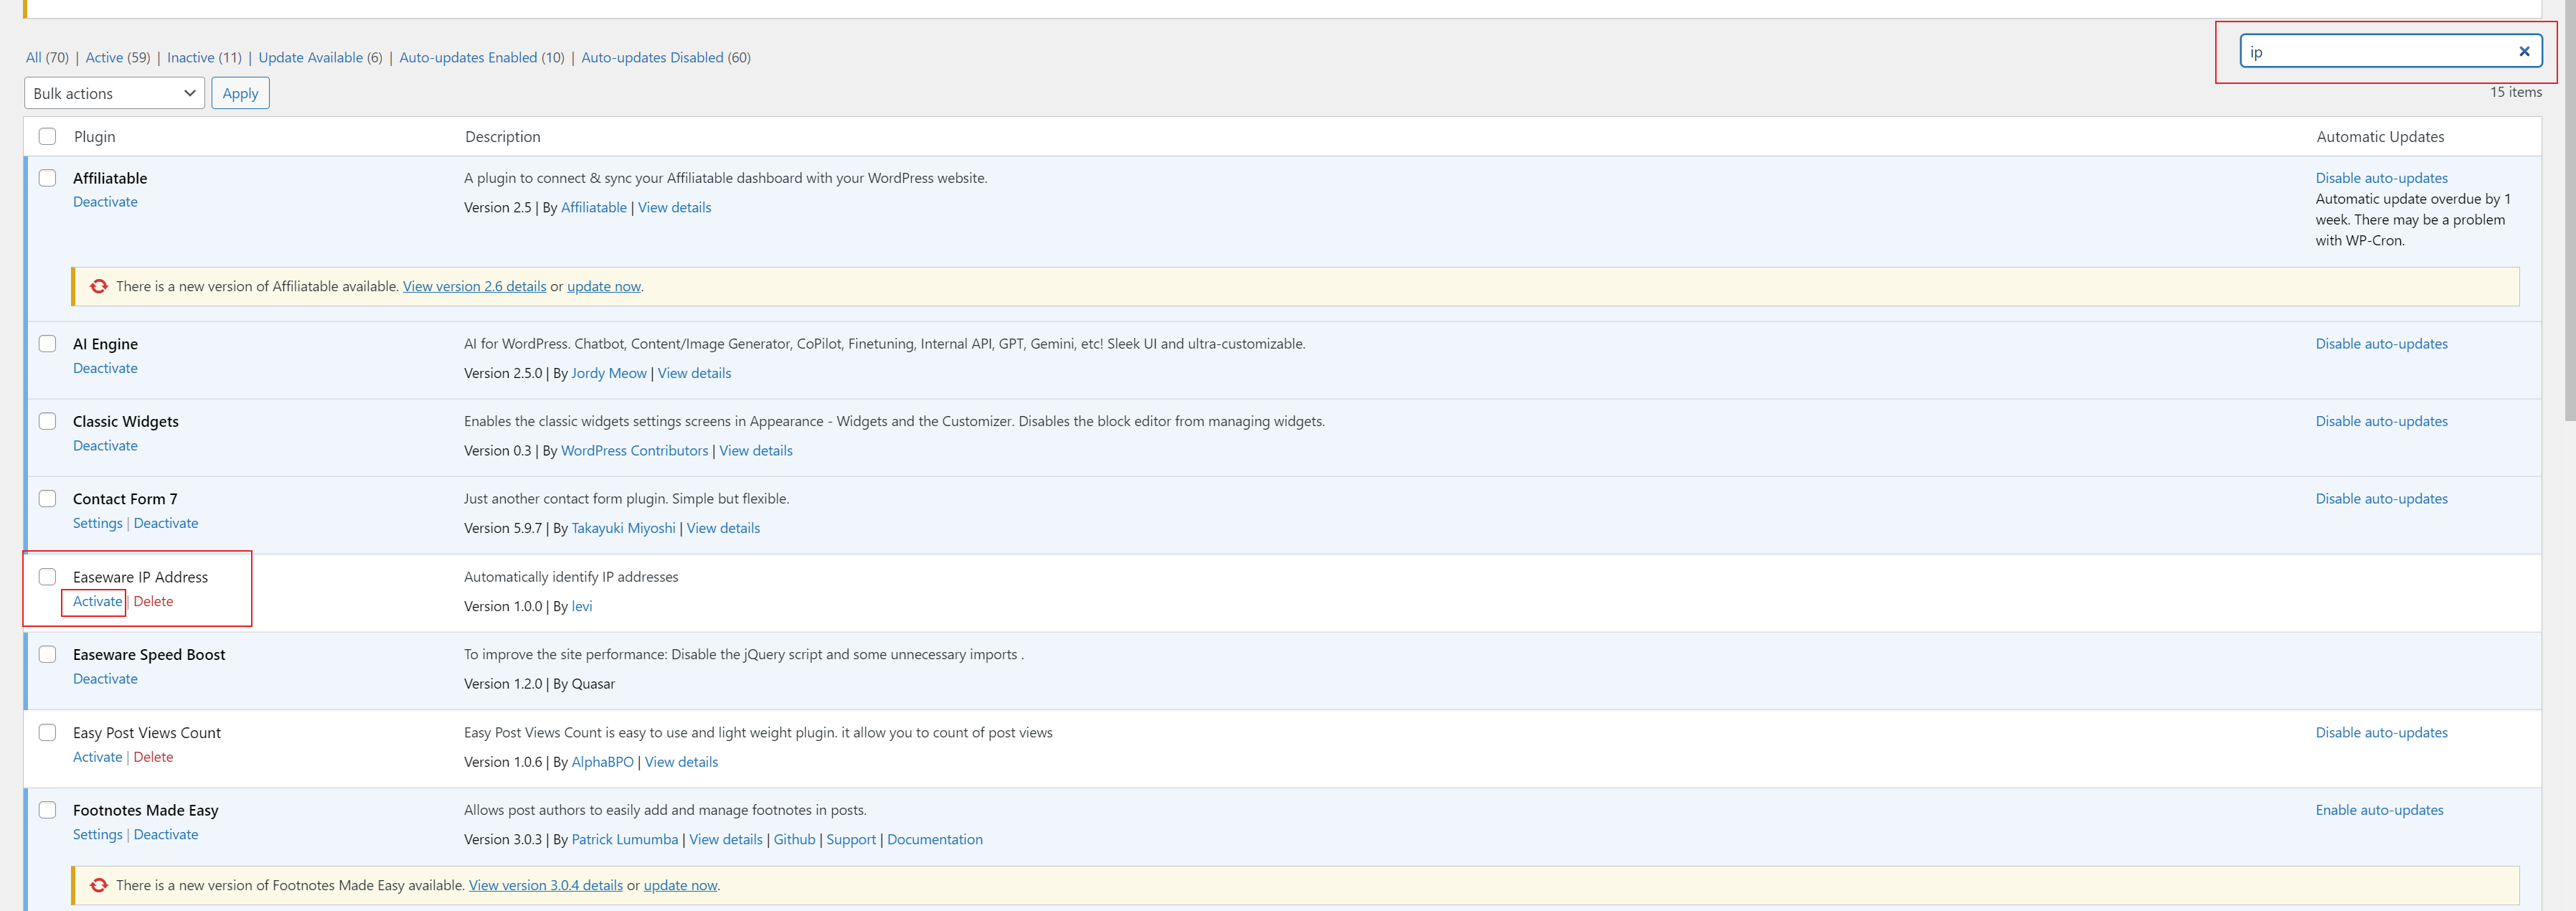Image resolution: width=2576 pixels, height=911 pixels.
Task: Open View version 3.0.4 details link
Action: pos(546,885)
